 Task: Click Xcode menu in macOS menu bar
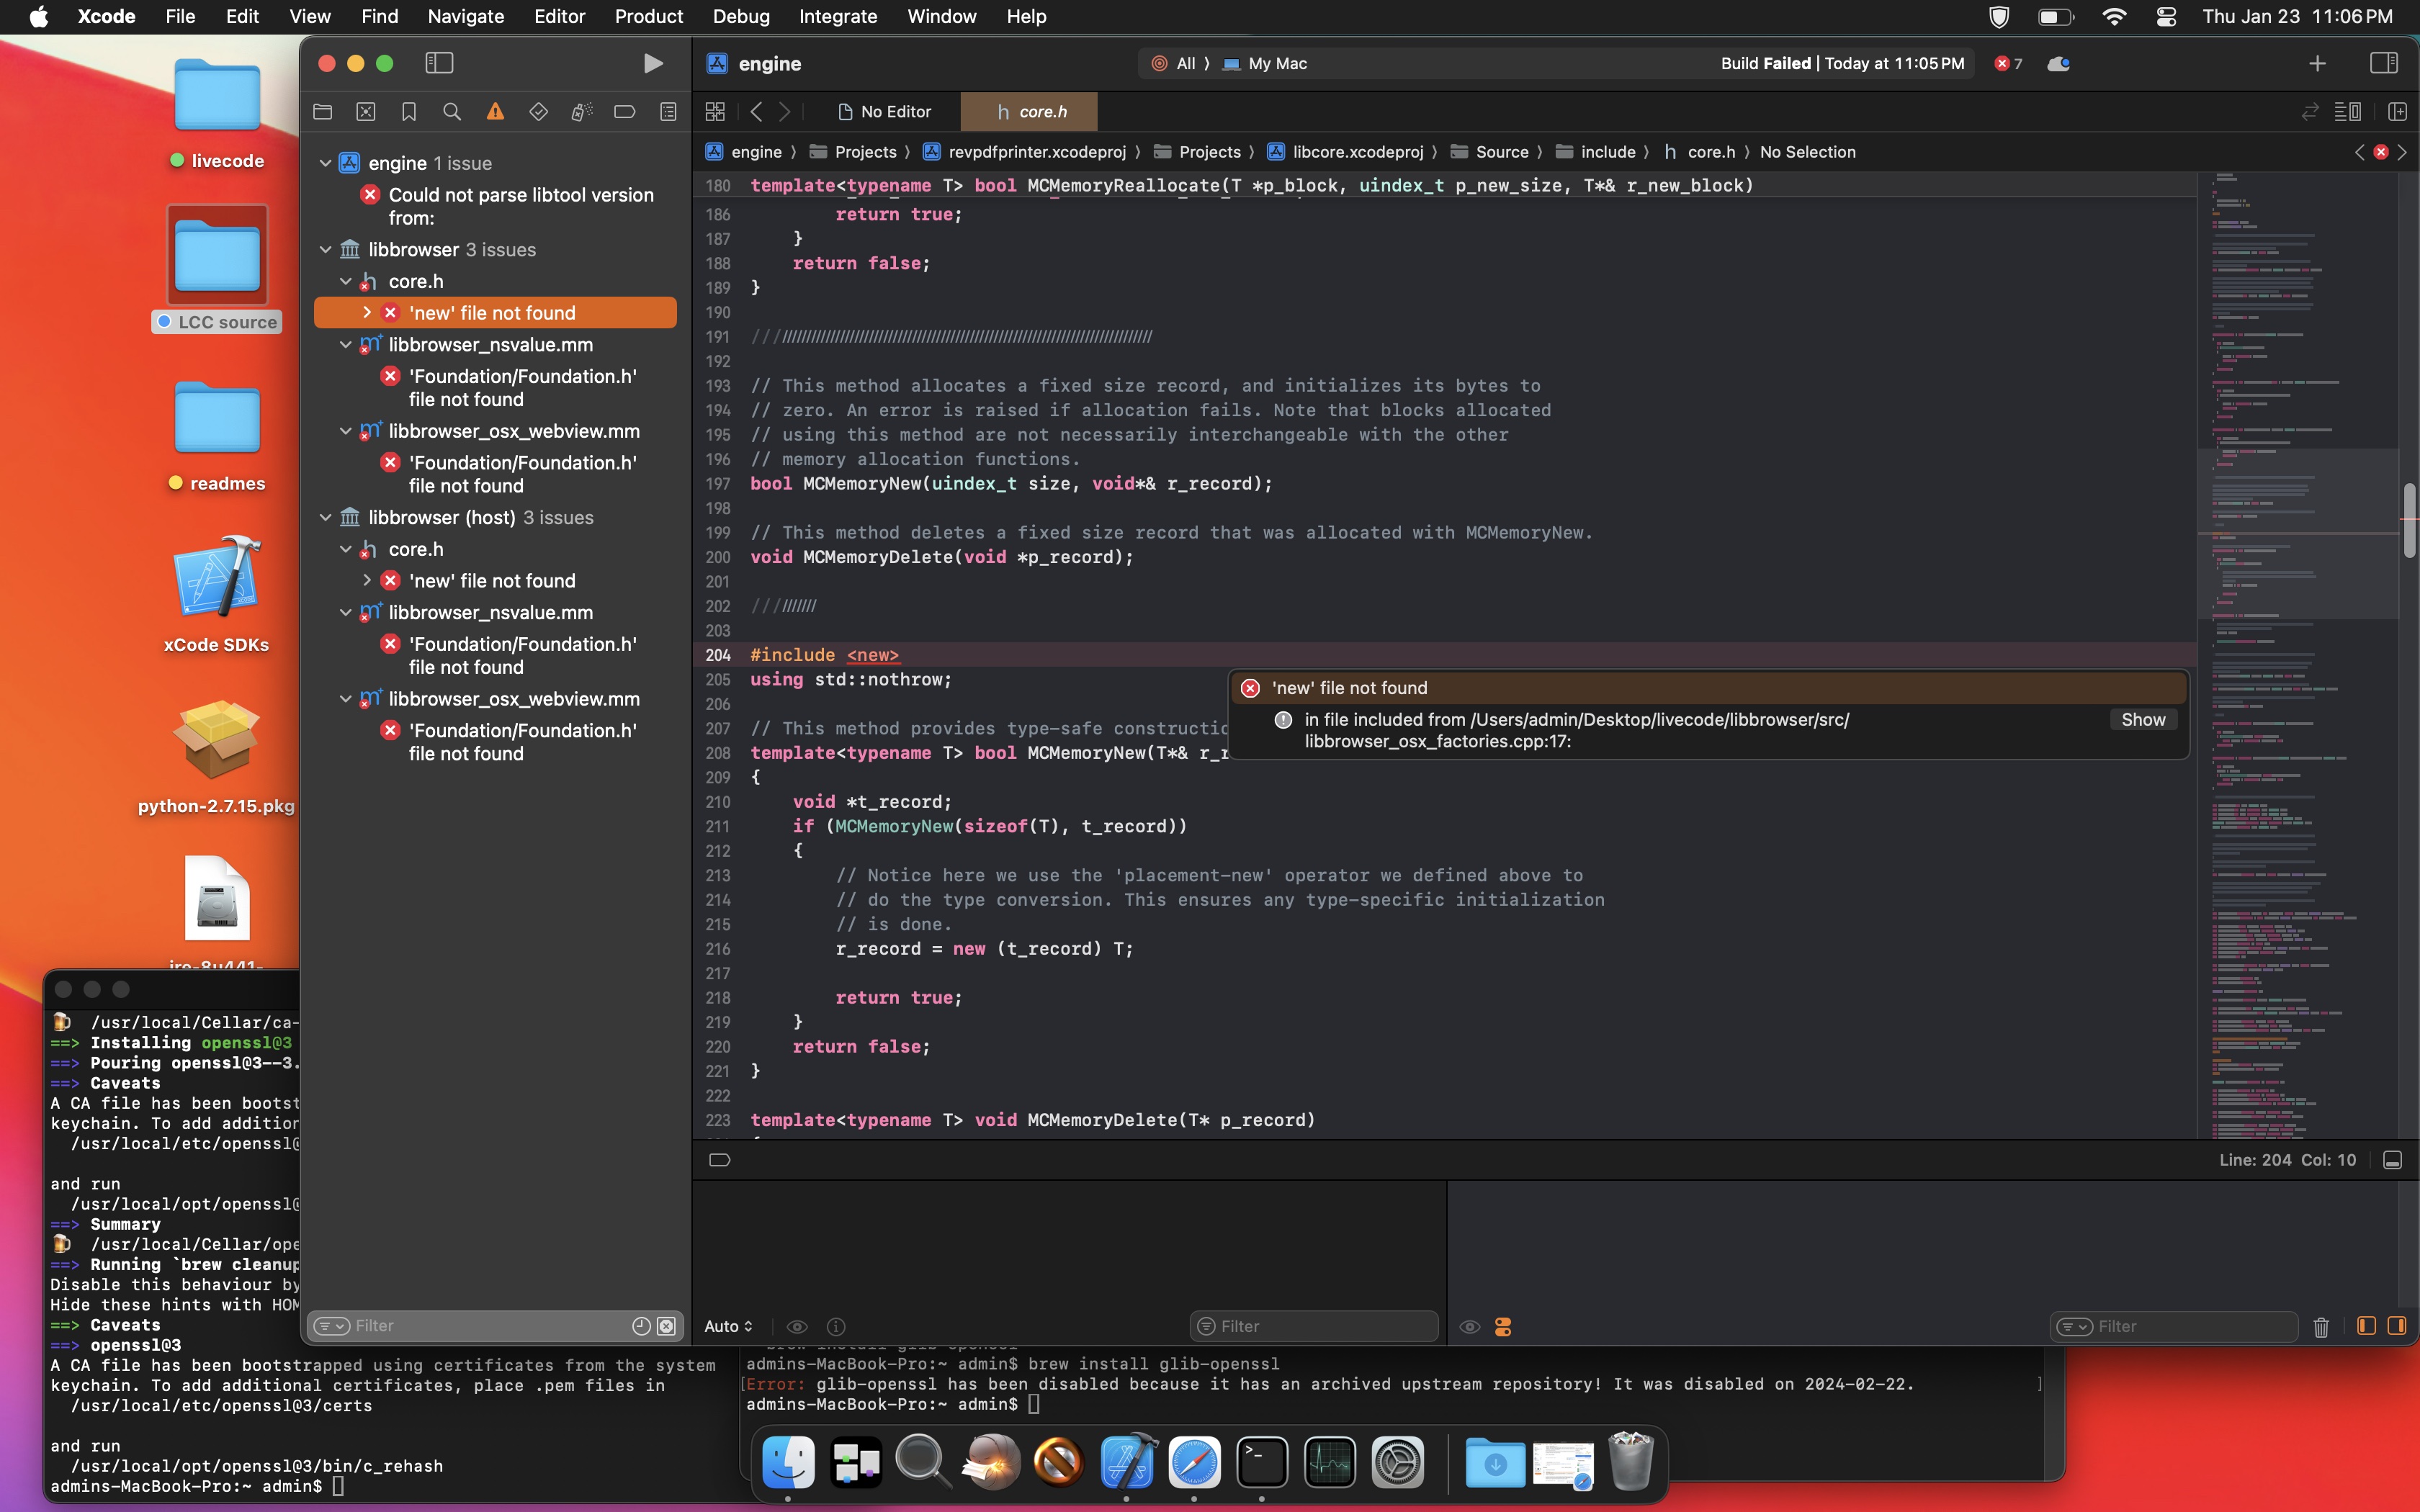107,16
